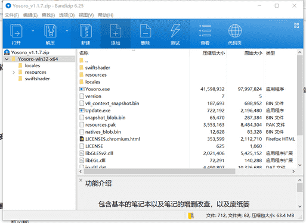Select natives_blob.bin file
306x223 pixels.
[x=103, y=132]
